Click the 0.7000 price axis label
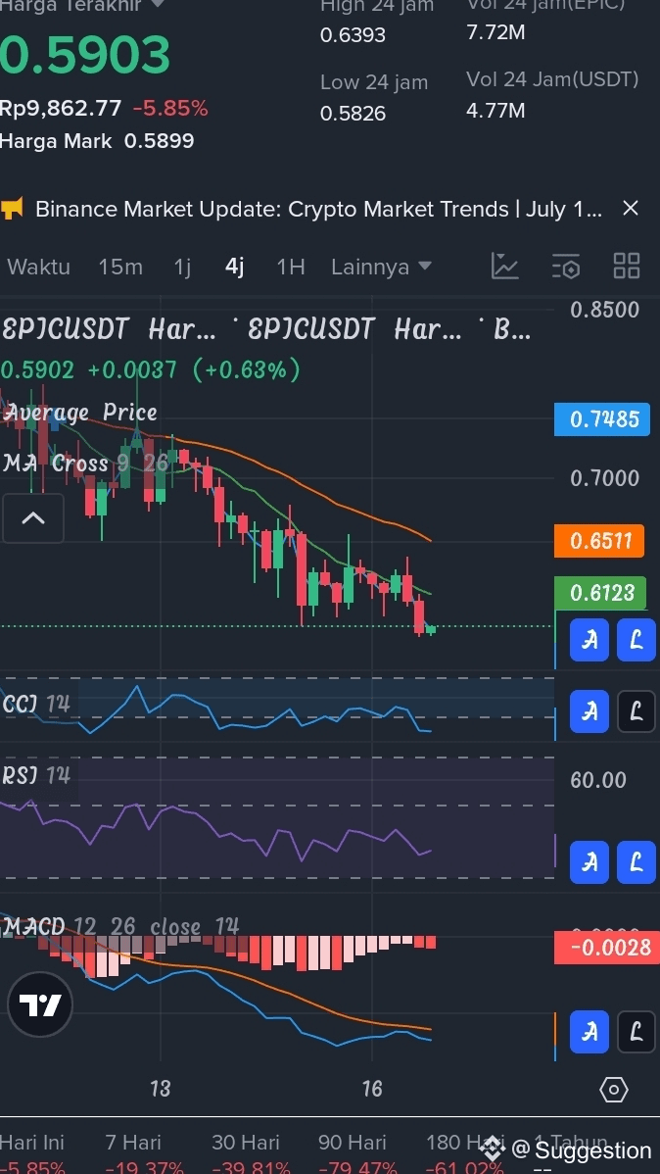Viewport: 660px width, 1174px height. coord(604,477)
